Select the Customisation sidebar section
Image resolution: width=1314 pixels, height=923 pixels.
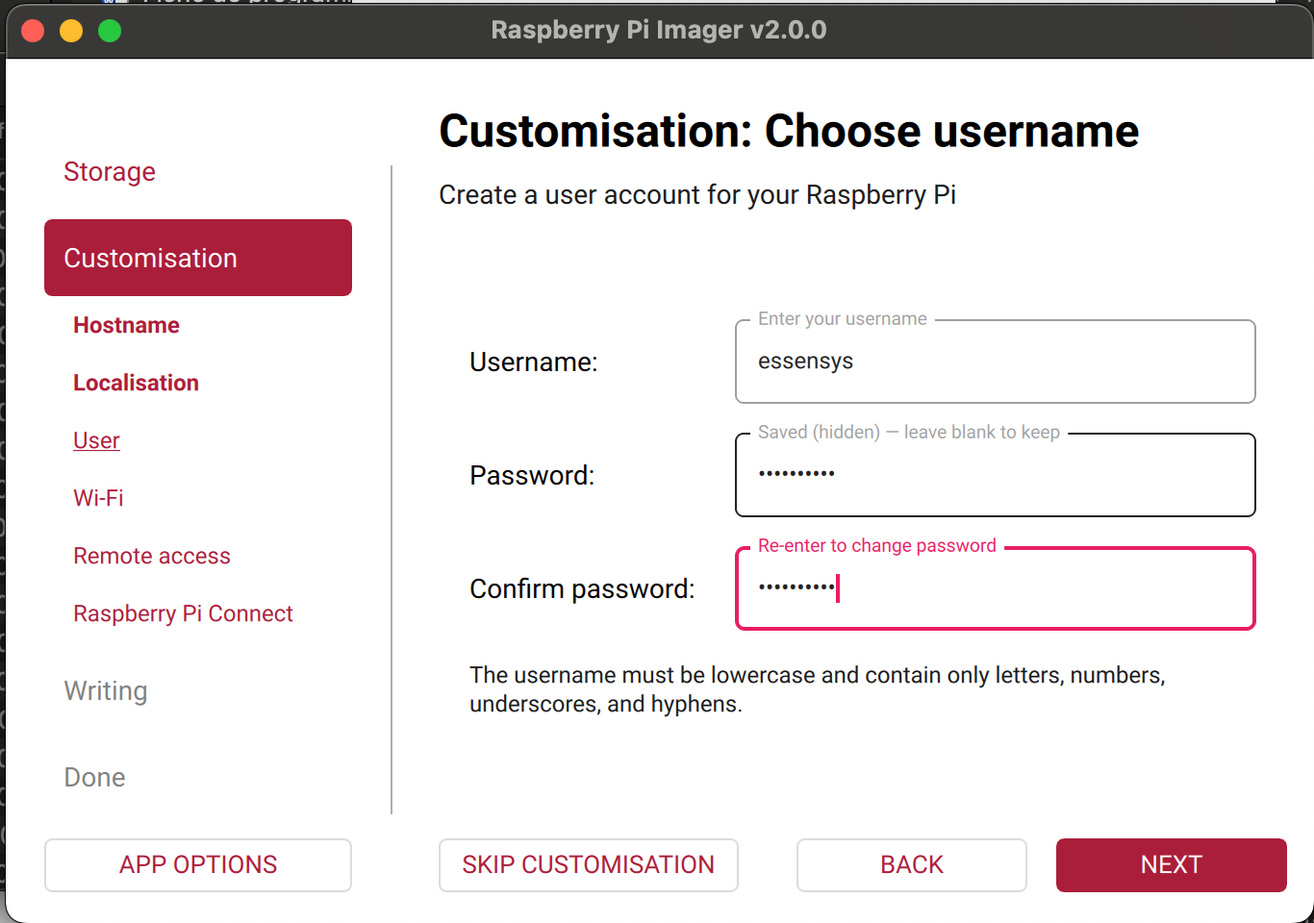click(x=198, y=258)
